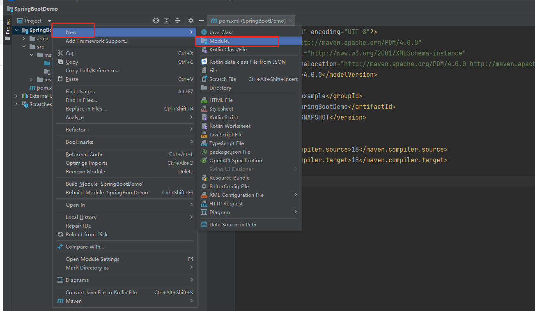Choose Kotlin Class/File in New submenu
Screen dimensions: 535x311
tap(228, 50)
